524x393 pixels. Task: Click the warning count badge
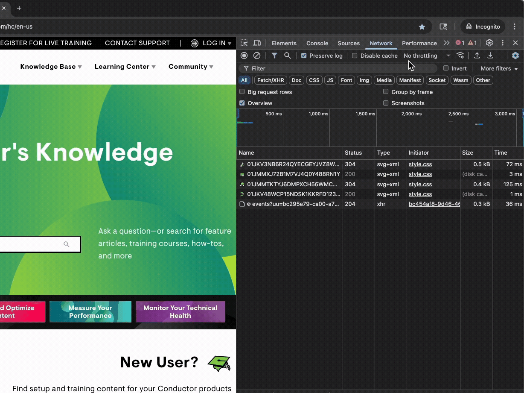[x=472, y=43]
